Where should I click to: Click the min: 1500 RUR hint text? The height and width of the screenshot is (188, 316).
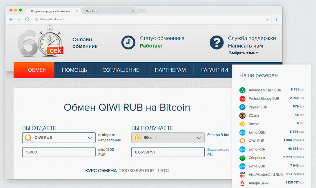(x=106, y=152)
